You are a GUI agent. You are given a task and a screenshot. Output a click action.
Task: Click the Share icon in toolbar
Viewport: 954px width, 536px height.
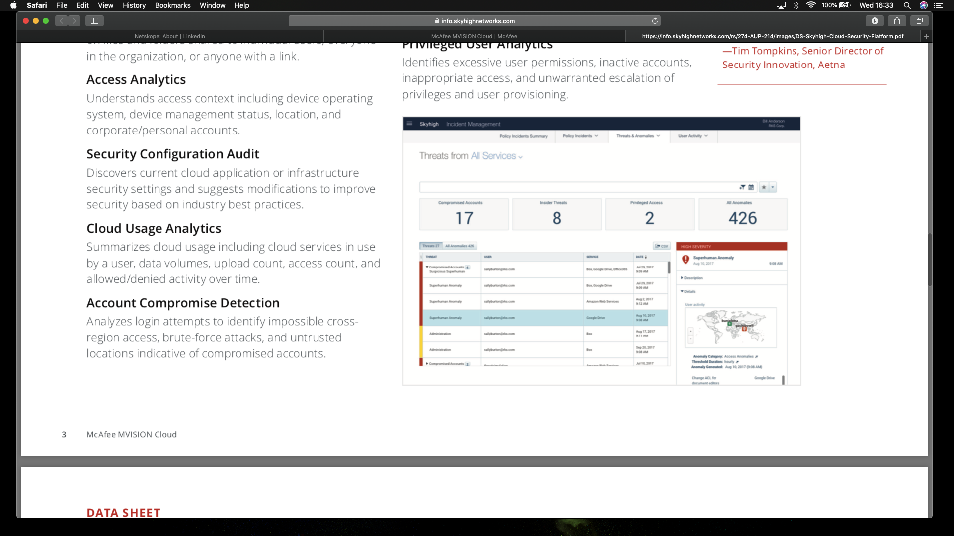point(897,21)
